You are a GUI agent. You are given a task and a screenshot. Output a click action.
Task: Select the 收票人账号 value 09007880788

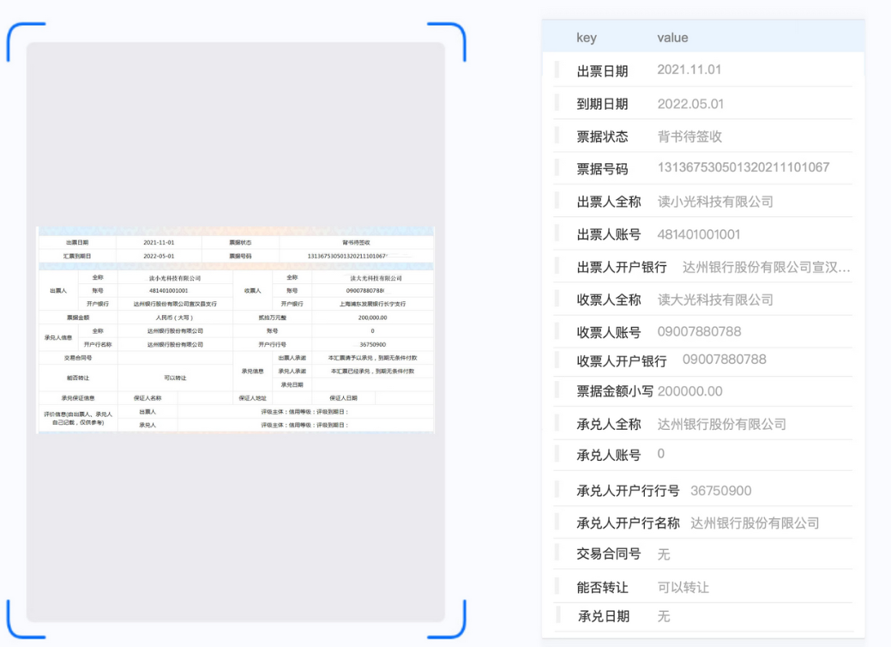[x=700, y=331]
